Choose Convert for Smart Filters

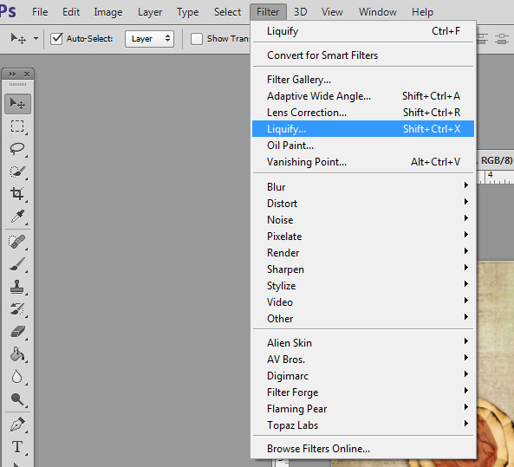pyautogui.click(x=363, y=55)
